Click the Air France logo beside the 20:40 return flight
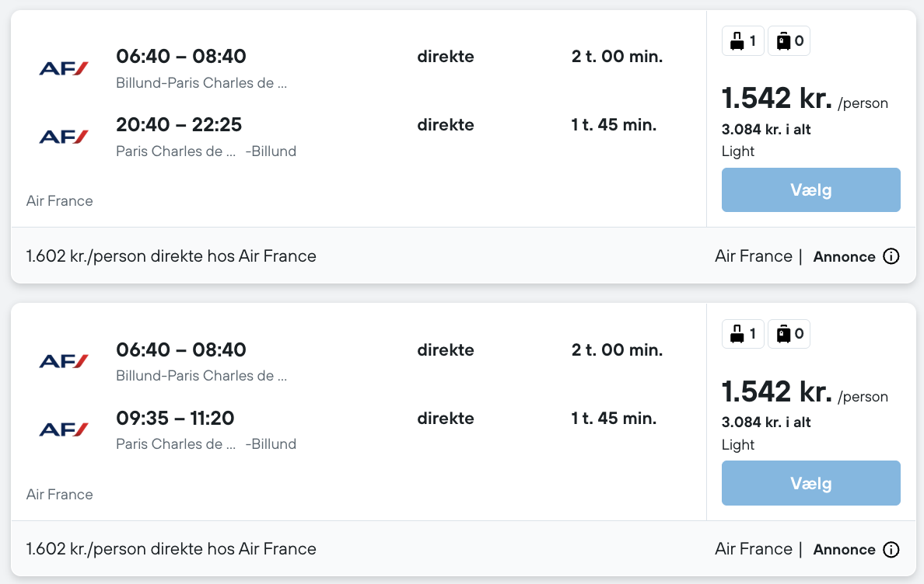The height and width of the screenshot is (584, 924). (64, 137)
